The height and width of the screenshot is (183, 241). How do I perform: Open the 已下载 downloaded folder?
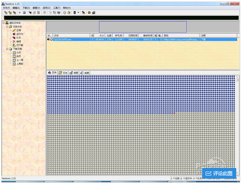tap(19, 45)
